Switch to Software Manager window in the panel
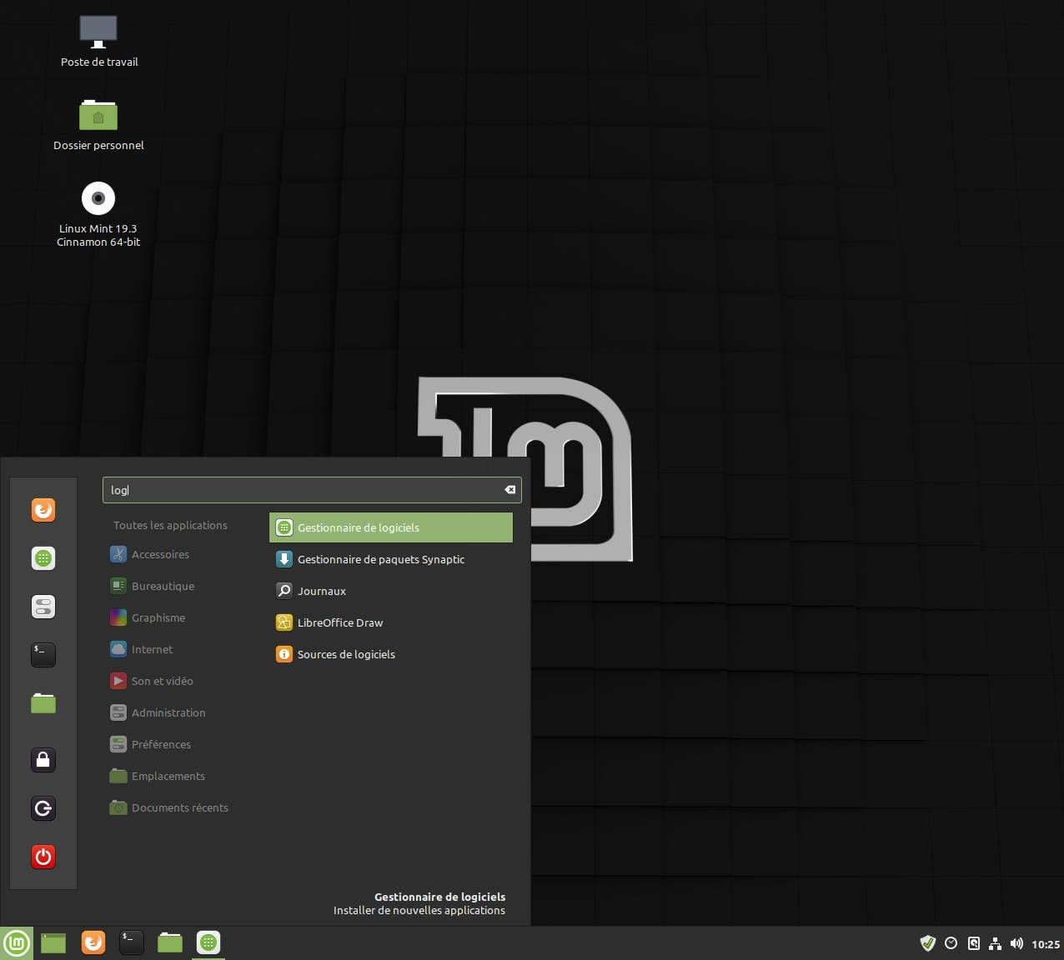 click(x=208, y=942)
